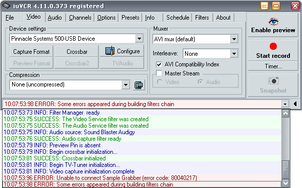Click the status bar error message field
This screenshot has height=188, width=302.
coord(142,104)
